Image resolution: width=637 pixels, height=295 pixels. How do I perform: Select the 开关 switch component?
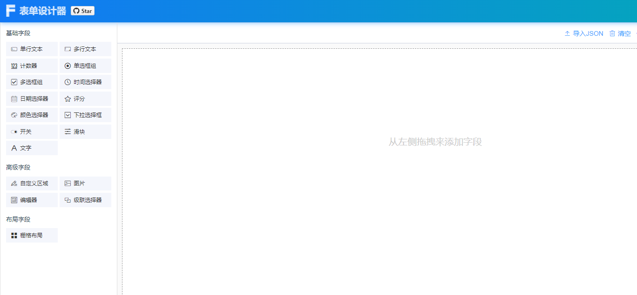coord(32,132)
